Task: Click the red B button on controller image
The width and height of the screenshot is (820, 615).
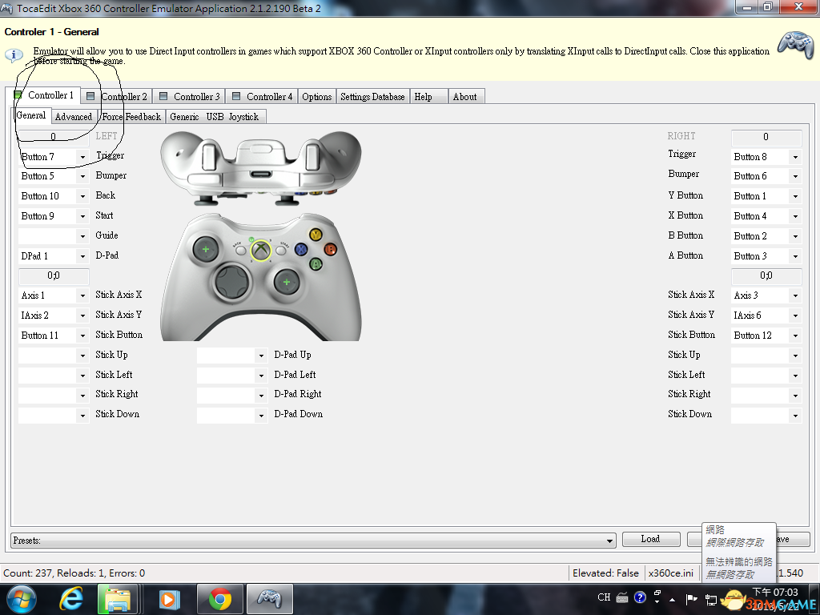Action: pyautogui.click(x=329, y=248)
